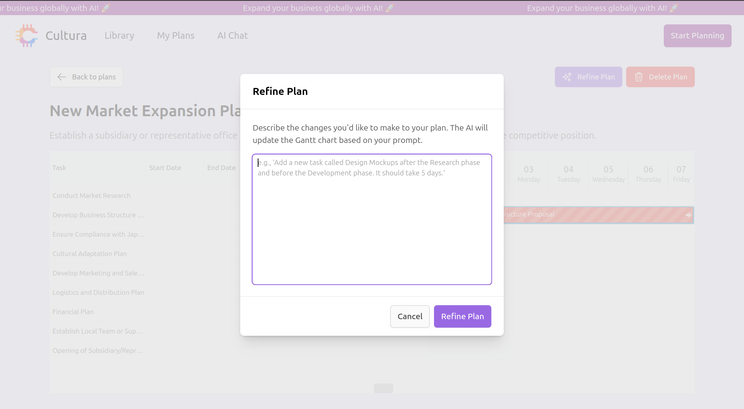Click the trash icon on Delete Plan button
744x409 pixels.
639,77
